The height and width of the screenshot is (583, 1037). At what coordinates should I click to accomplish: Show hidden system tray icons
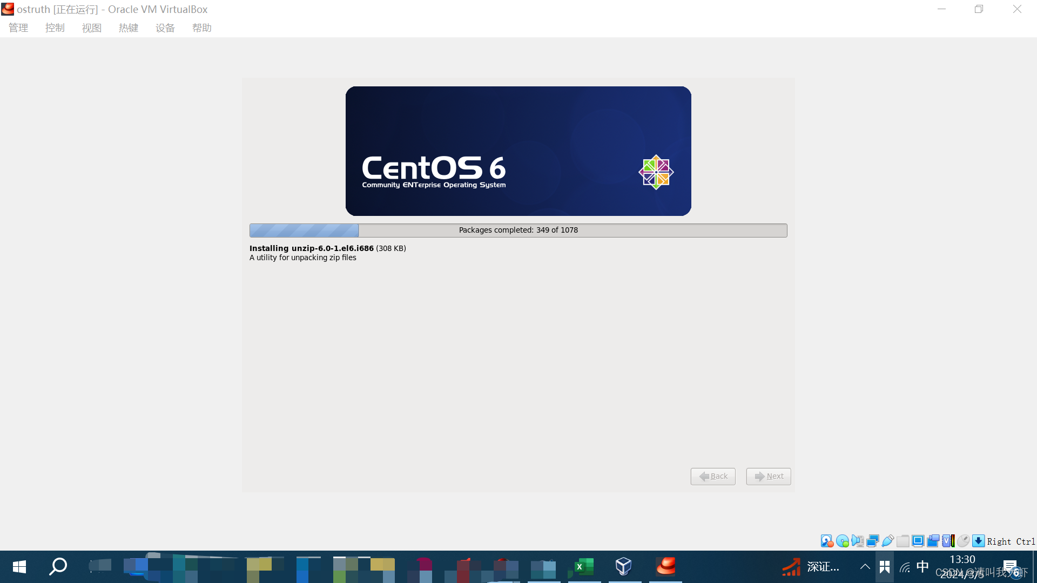coord(865,567)
